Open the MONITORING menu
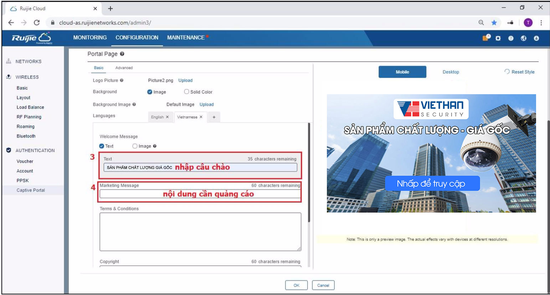 point(90,37)
